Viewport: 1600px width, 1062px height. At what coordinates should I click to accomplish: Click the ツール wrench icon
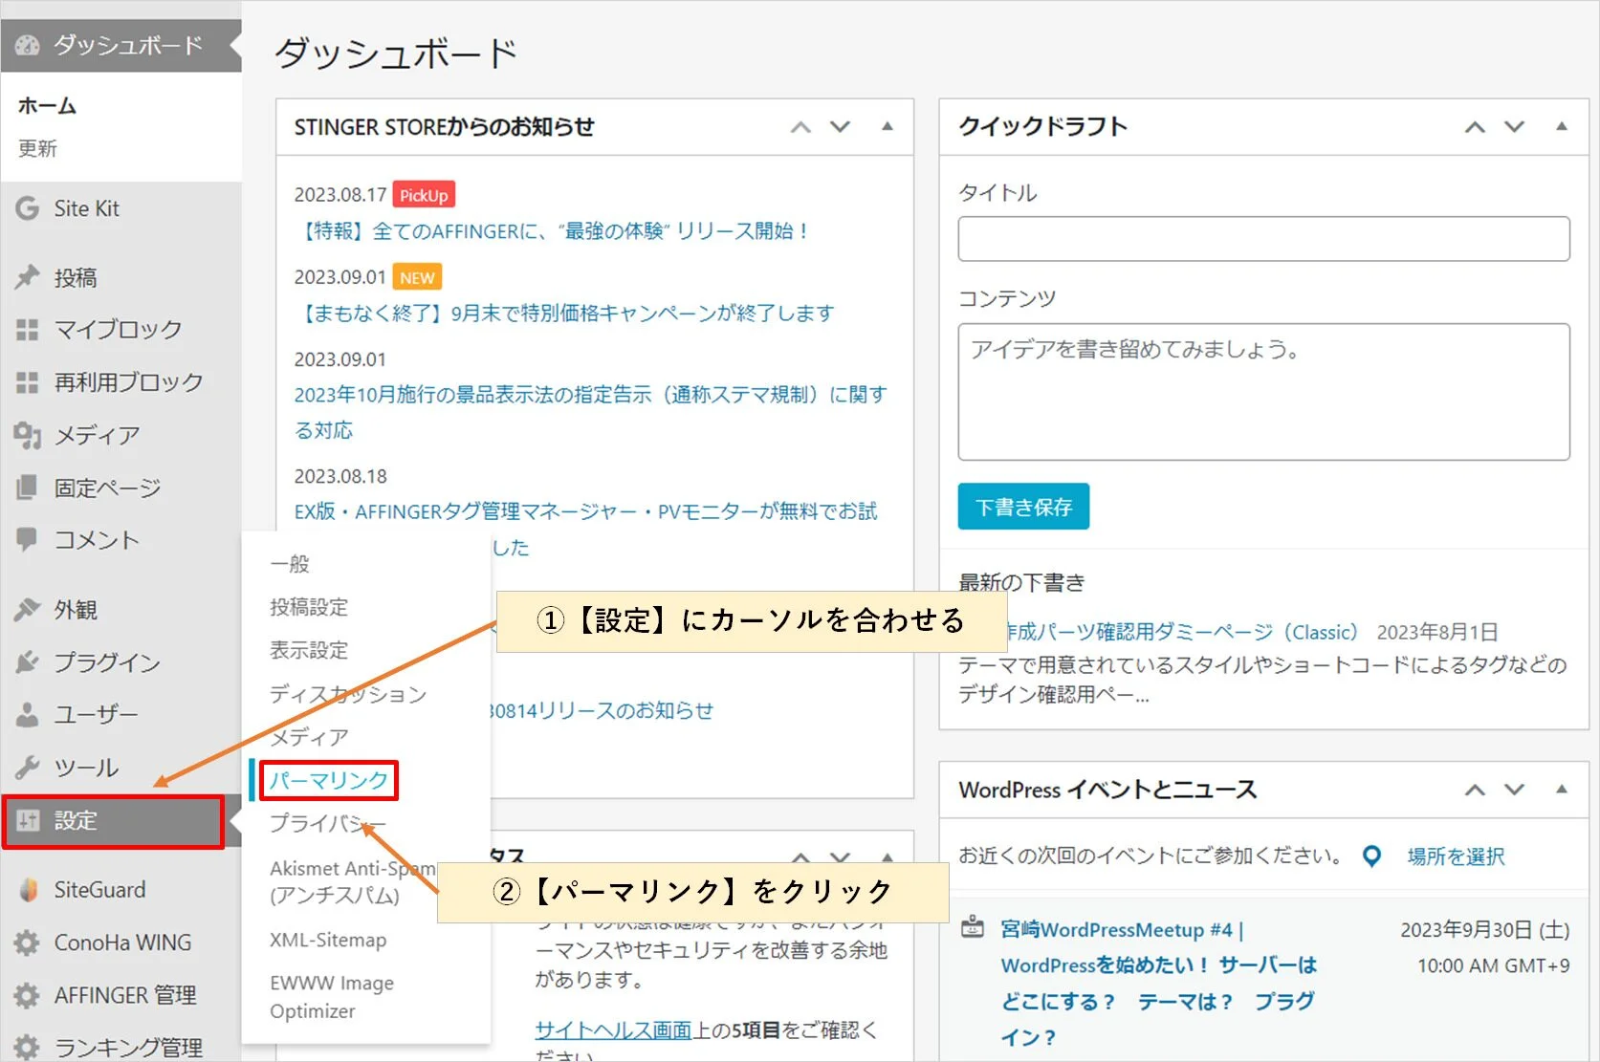[27, 767]
